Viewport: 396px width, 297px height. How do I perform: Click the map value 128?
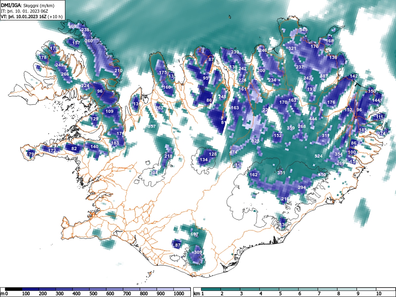click(x=213, y=154)
